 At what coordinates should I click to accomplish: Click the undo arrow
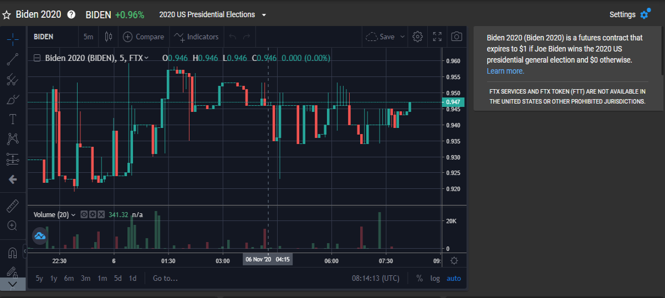(x=233, y=37)
